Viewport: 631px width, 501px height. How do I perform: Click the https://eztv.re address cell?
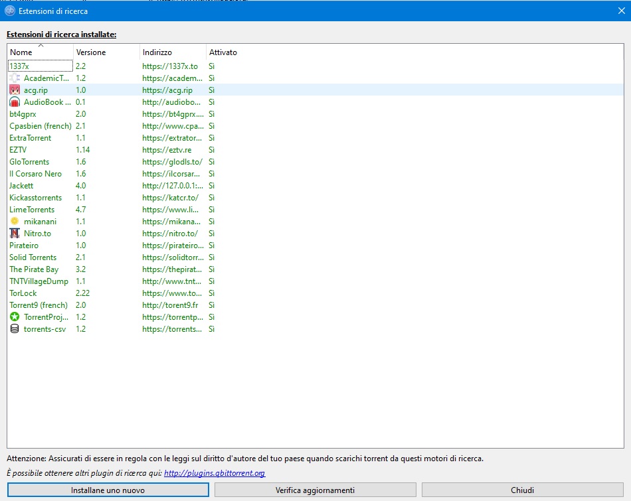pos(167,150)
